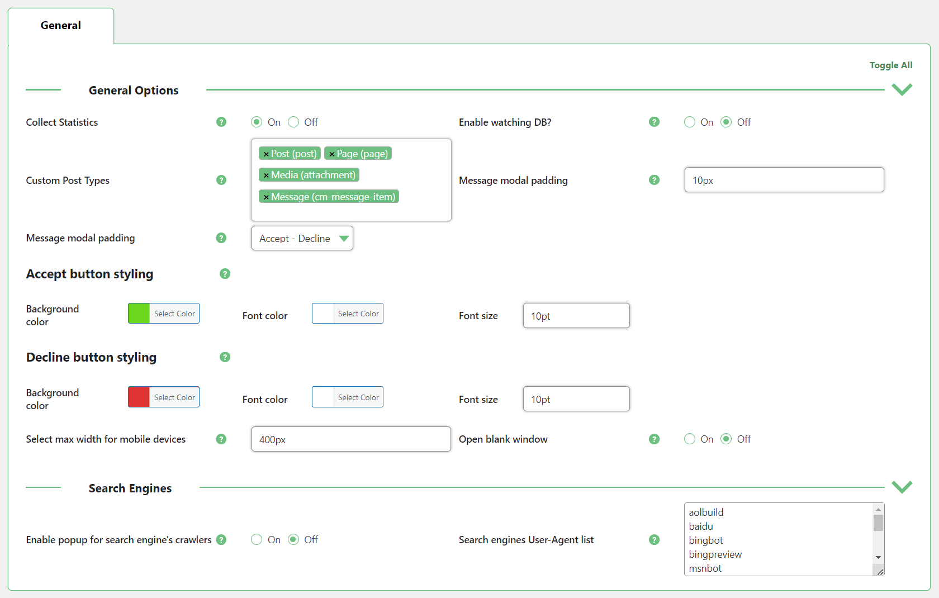939x598 pixels.
Task: Show help for Accept button styling
Action: click(225, 274)
